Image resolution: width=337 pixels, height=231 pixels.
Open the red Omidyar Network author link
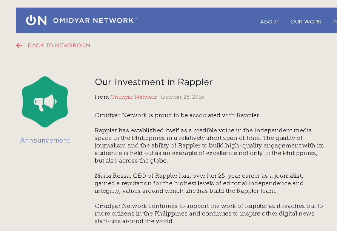pyautogui.click(x=134, y=97)
